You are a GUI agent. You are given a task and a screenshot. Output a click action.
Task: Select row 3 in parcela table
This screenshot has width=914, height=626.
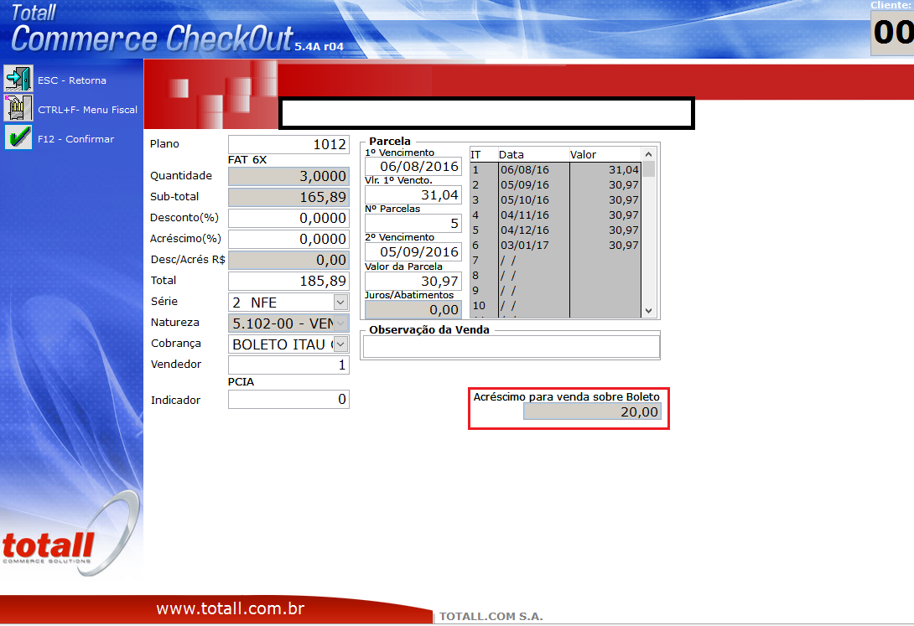[x=555, y=199]
